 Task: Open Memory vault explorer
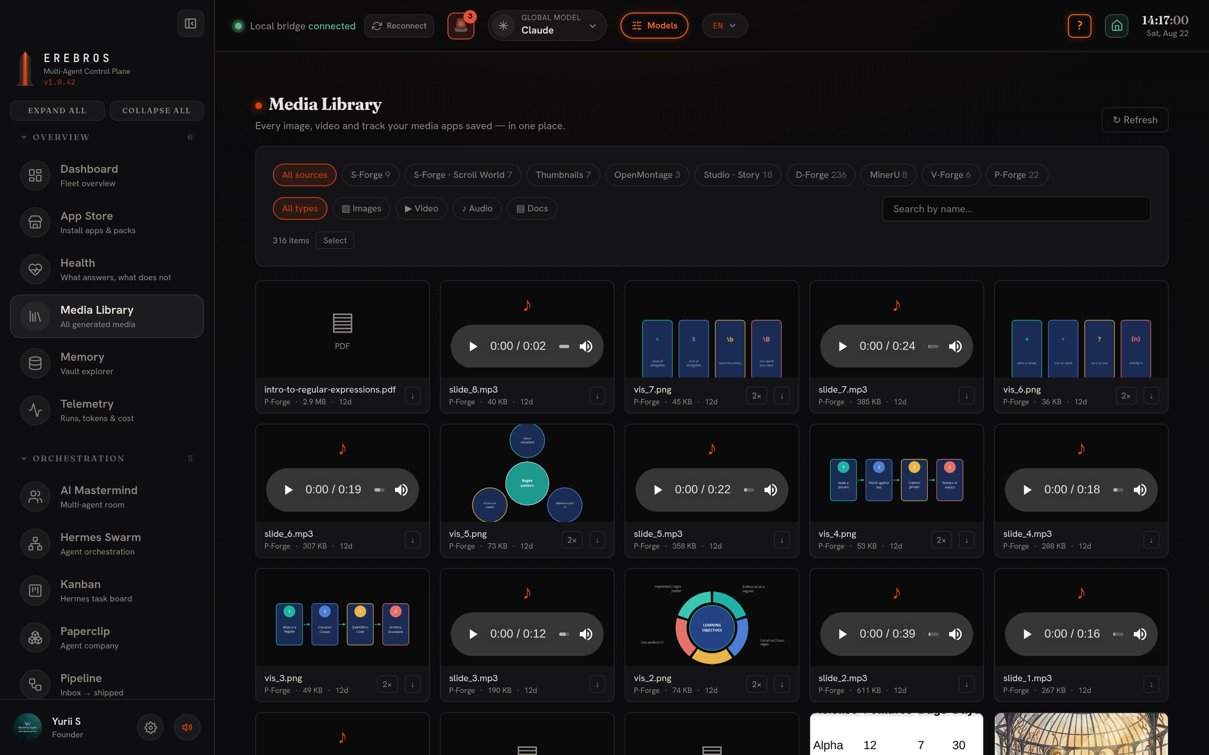(x=107, y=363)
